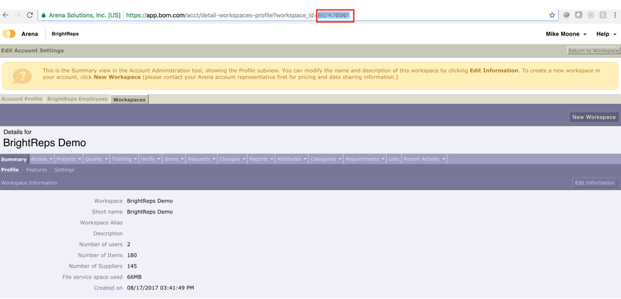The width and height of the screenshot is (621, 299).
Task: Reload the page with refresh icon
Action: (29, 15)
